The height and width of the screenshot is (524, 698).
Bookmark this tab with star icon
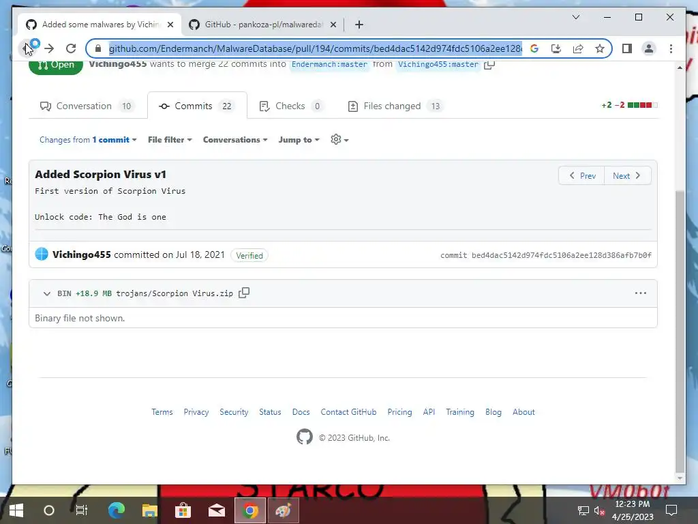coord(600,48)
